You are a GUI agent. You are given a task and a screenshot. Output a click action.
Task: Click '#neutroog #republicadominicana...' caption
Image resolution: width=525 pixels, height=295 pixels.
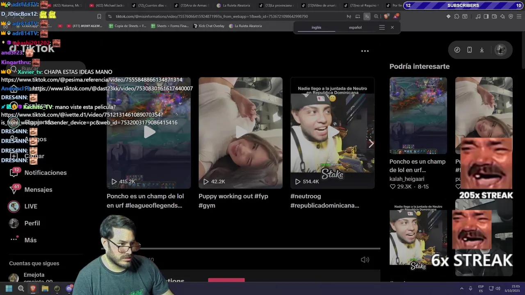coord(325,201)
